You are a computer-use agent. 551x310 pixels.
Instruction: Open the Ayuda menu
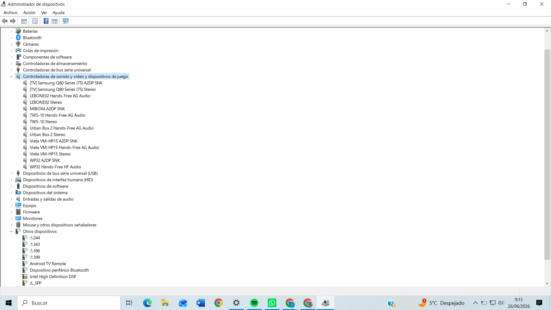point(59,12)
